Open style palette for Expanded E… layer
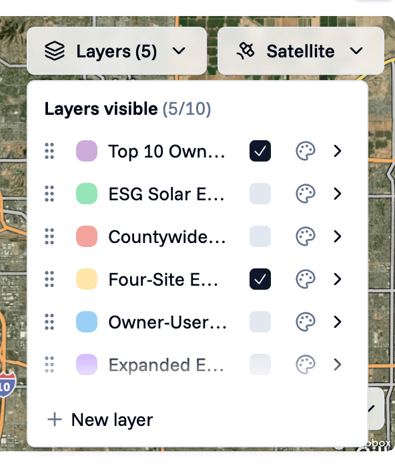 pos(306,365)
